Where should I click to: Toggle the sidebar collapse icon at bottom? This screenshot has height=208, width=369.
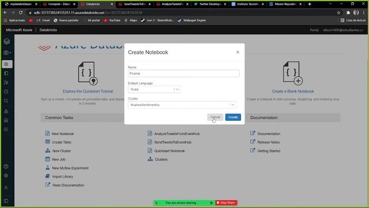(x=6, y=201)
